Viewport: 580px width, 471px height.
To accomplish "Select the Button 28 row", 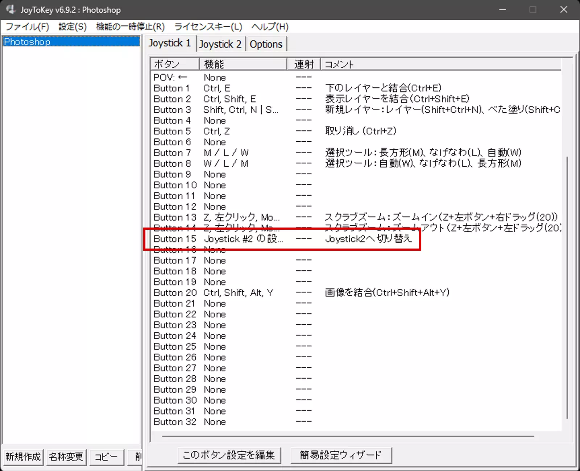I will (356, 379).
